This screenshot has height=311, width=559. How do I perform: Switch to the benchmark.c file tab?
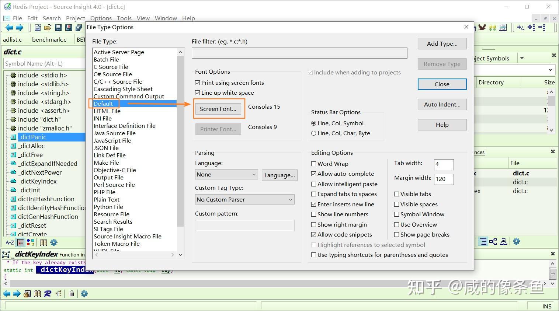49,39
